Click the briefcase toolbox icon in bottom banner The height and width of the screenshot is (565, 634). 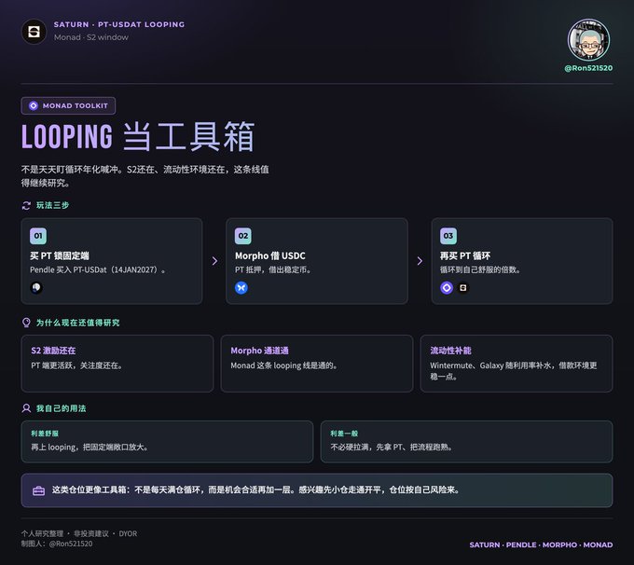39,490
